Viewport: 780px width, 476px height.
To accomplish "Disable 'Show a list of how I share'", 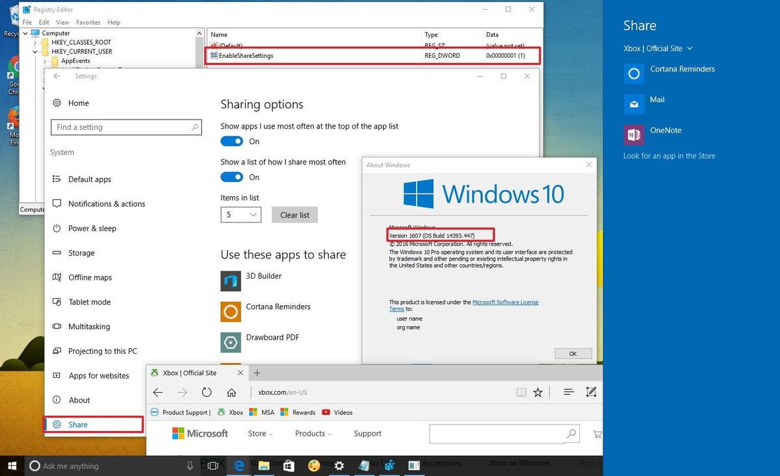I will [x=231, y=177].
